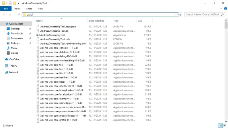228x128 pixels.
Task: Unpin Documents using its pin icon
Action: coord(30,38)
